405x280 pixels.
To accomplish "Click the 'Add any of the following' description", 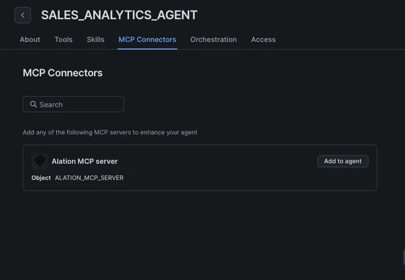I will click(x=110, y=132).
